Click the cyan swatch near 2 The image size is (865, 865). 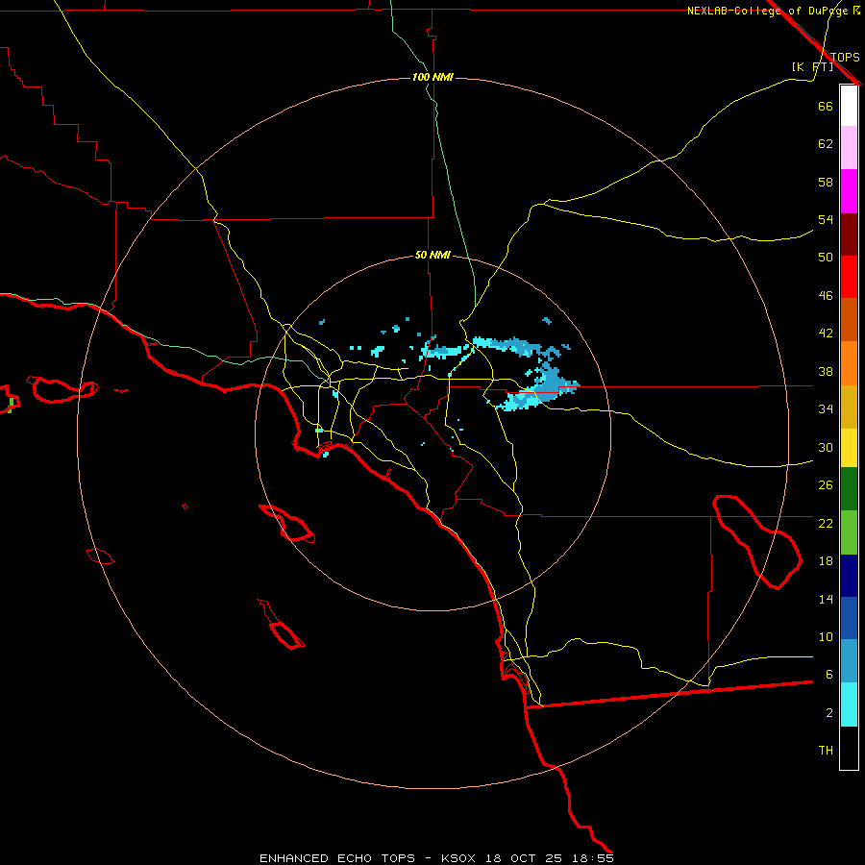pyautogui.click(x=849, y=704)
